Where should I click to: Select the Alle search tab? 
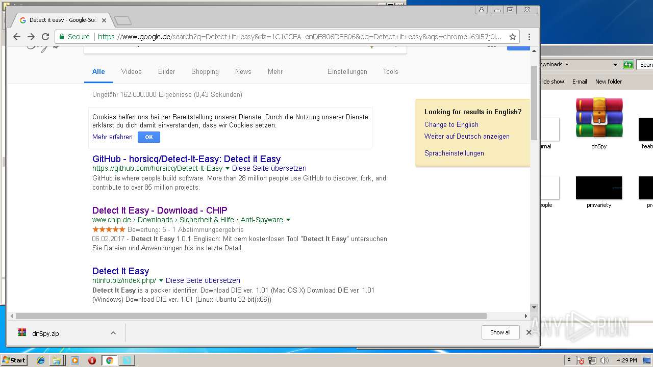tap(98, 72)
